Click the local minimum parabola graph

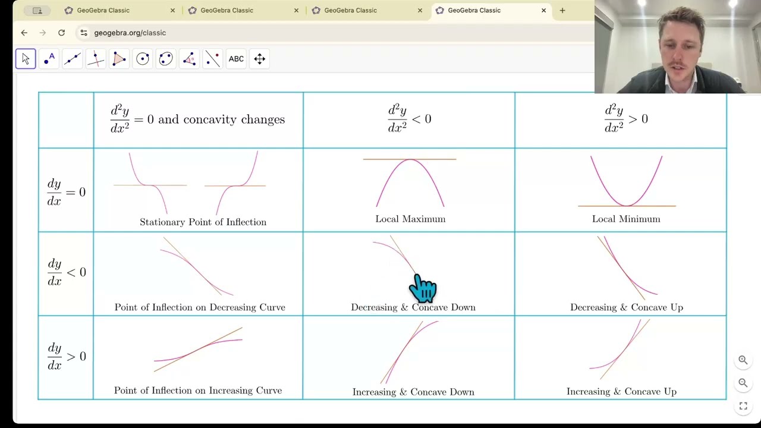(627, 181)
